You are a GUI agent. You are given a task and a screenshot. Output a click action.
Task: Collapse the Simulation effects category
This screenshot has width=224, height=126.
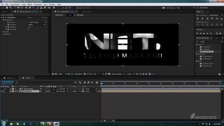click(x=196, y=54)
